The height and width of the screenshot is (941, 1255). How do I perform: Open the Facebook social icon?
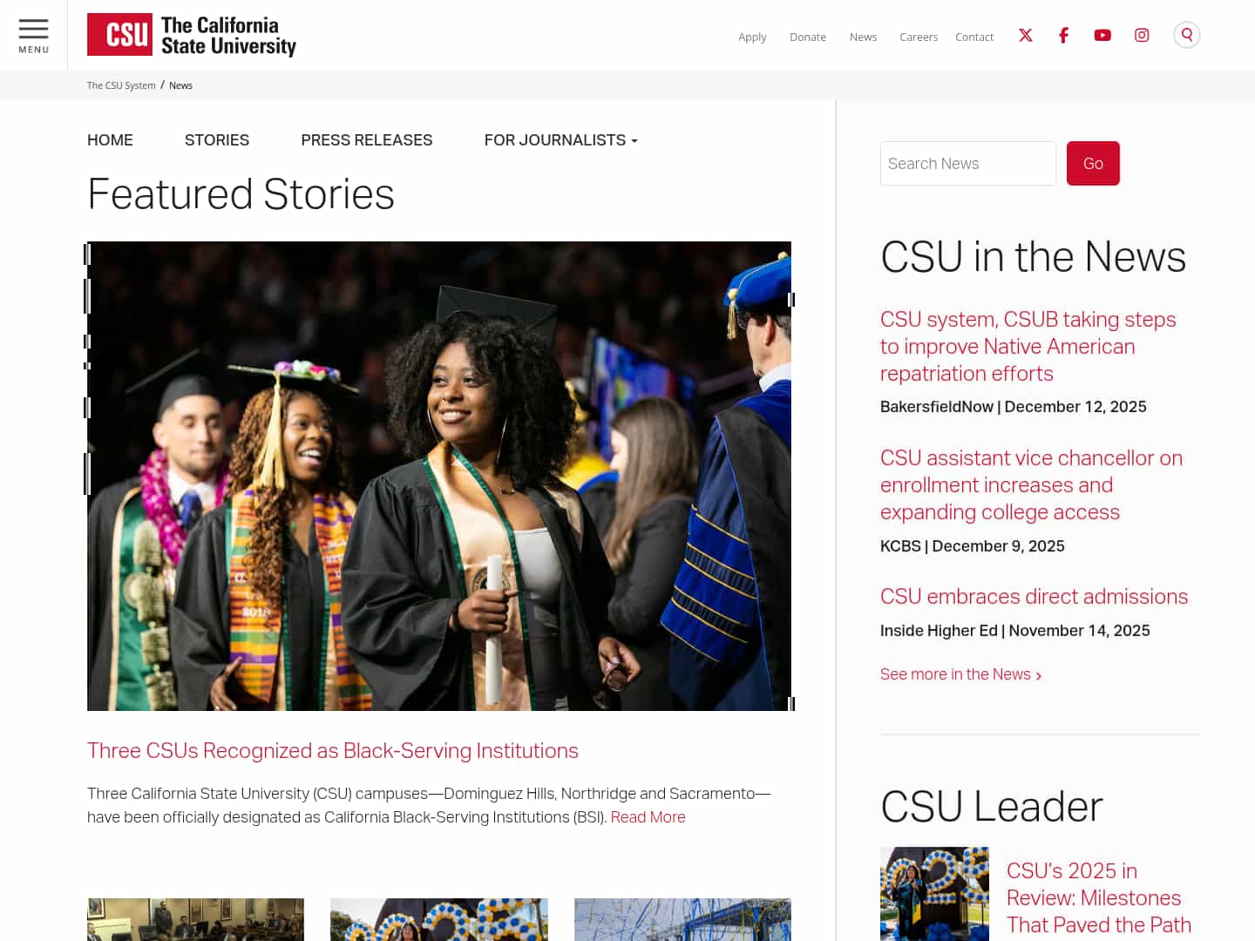(x=1063, y=35)
